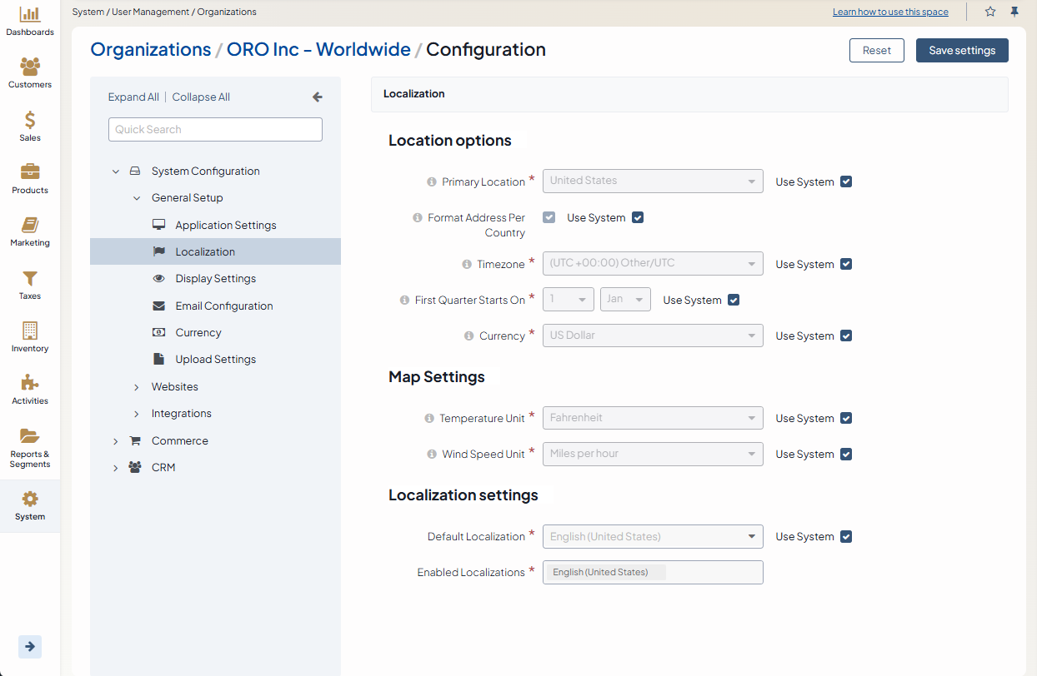Open the Dashboards sidebar icon
The image size is (1037, 676).
(x=30, y=15)
